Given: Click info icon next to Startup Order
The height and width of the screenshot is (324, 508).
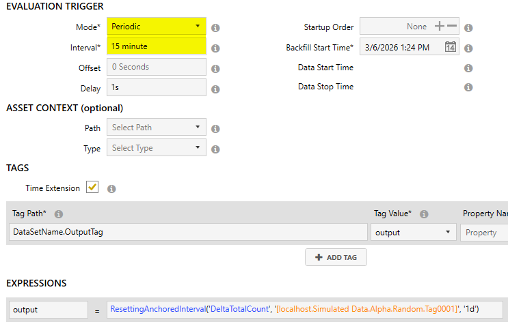Looking at the screenshot, I should (x=468, y=28).
